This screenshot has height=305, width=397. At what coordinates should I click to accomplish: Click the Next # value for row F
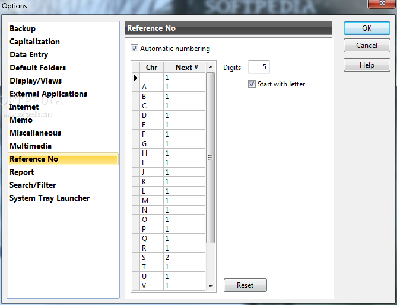coord(185,134)
